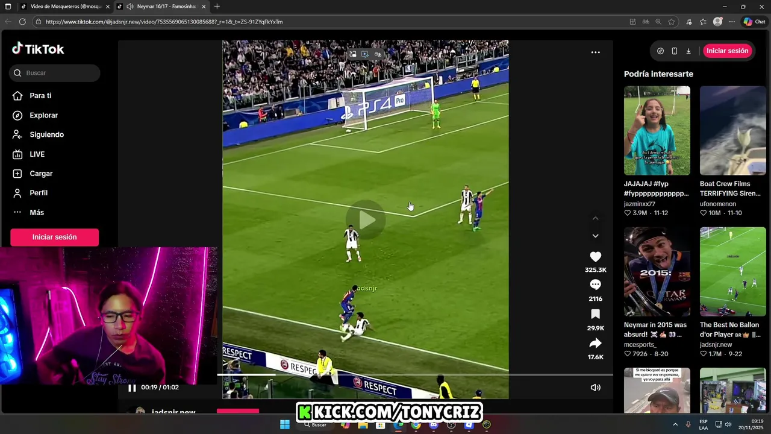Bookmark the video with save icon

click(595, 314)
